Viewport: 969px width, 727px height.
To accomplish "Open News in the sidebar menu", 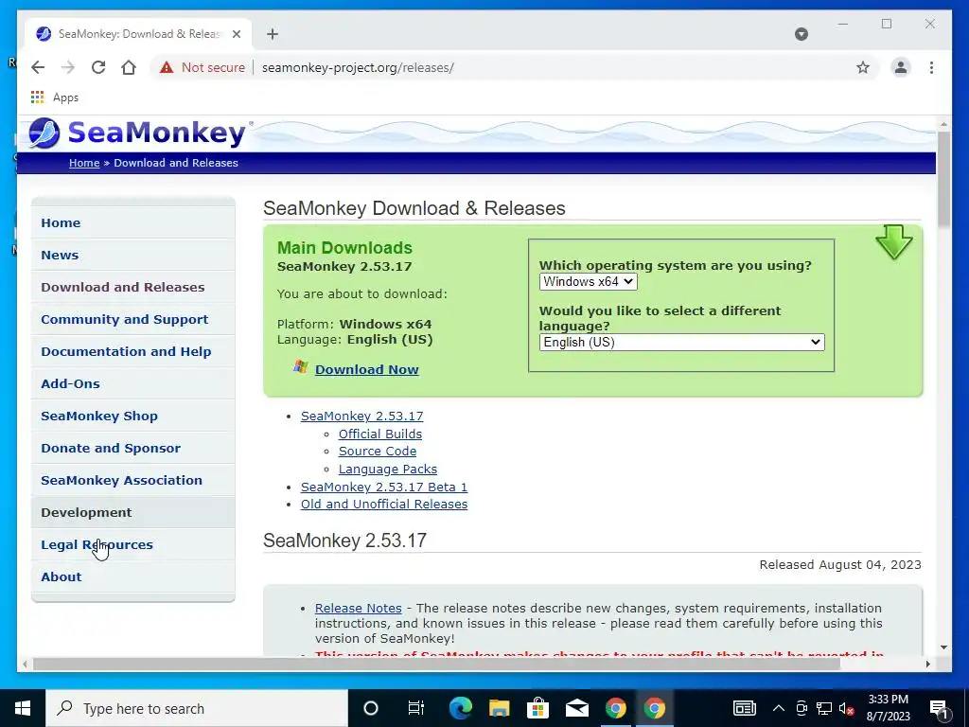I will 132,255.
